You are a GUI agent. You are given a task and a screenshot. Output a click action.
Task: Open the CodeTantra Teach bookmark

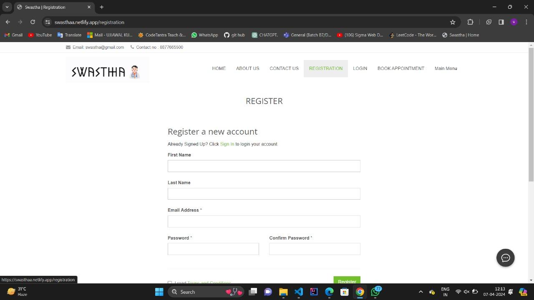coord(162,35)
